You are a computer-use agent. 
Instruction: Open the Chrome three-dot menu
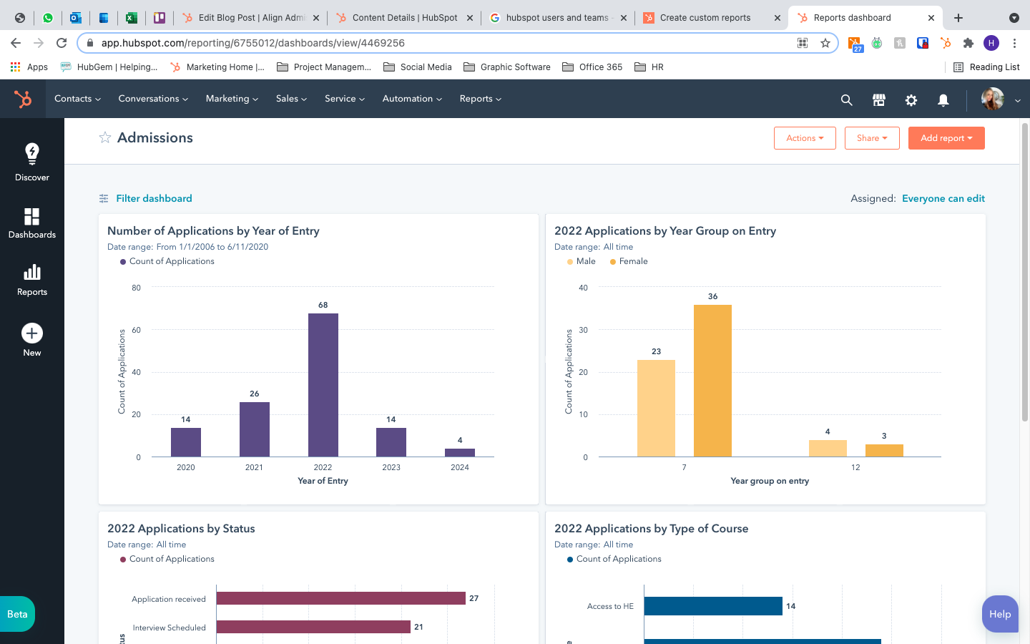(1014, 43)
